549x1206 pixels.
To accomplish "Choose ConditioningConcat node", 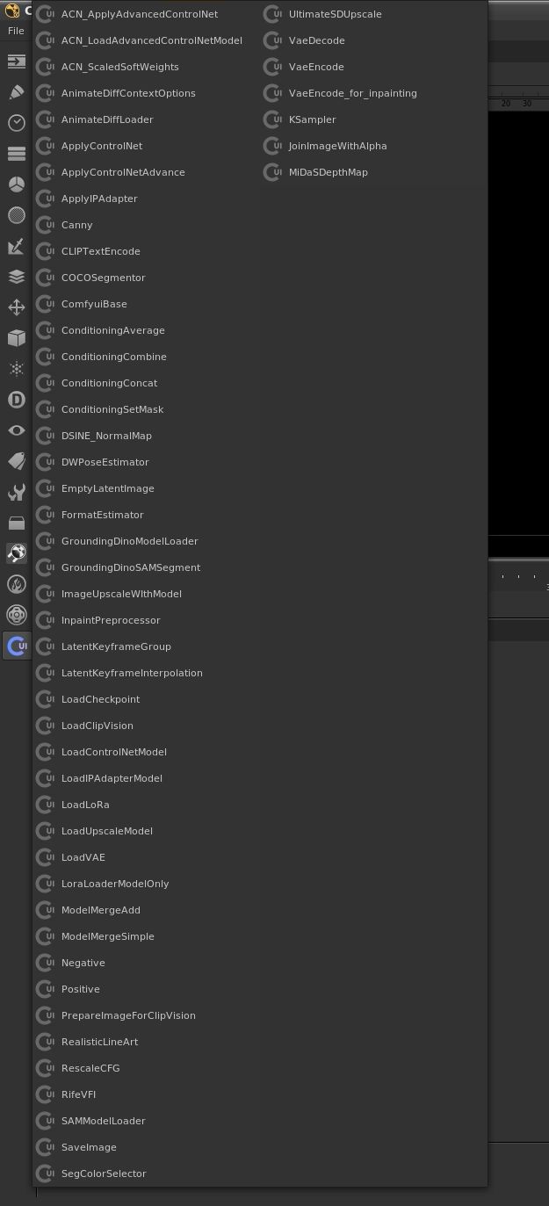I will click(109, 383).
